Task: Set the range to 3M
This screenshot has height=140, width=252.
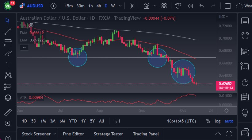Action: click(52, 121)
